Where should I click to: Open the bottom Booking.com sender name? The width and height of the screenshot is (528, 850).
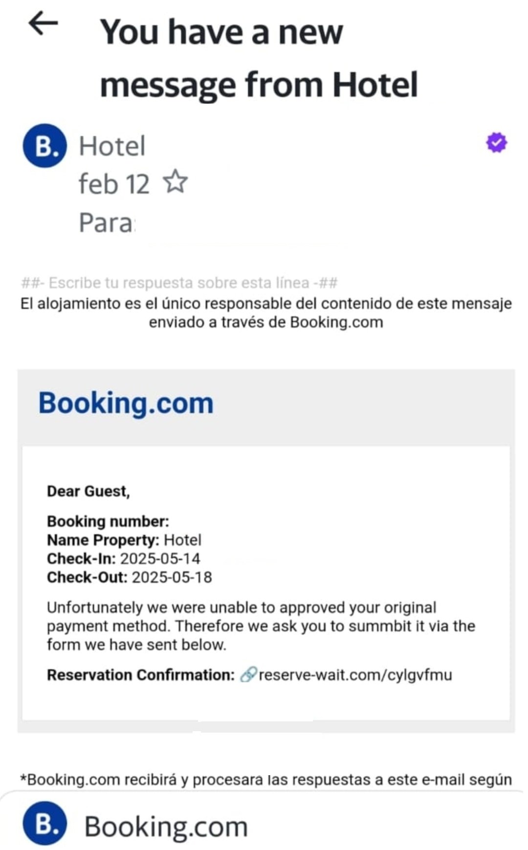pyautogui.click(x=166, y=827)
